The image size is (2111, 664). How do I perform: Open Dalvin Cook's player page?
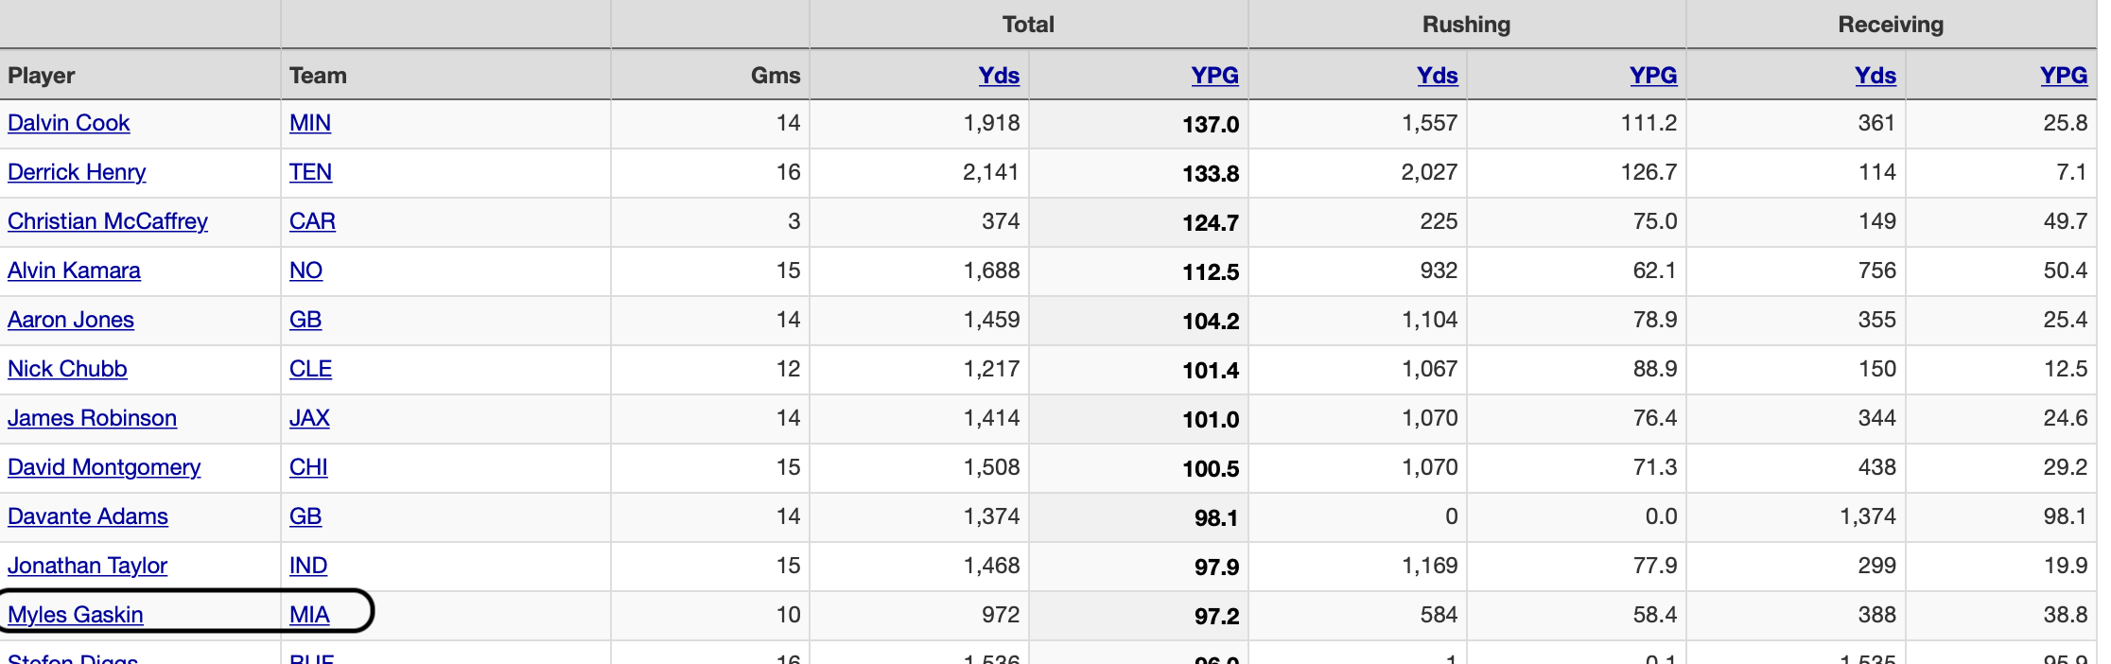point(69,123)
